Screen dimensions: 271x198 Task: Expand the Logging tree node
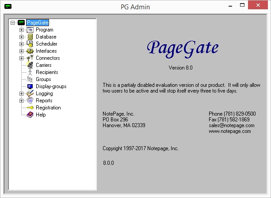(x=21, y=93)
